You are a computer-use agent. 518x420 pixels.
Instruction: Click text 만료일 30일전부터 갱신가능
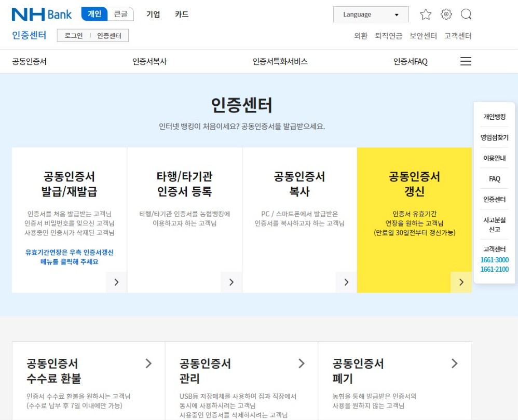coord(414,233)
